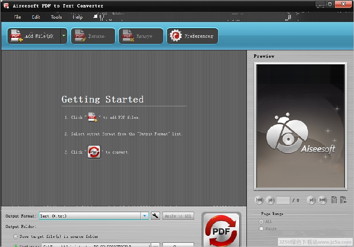
Task: Click the Apply to All button
Action: (178, 216)
